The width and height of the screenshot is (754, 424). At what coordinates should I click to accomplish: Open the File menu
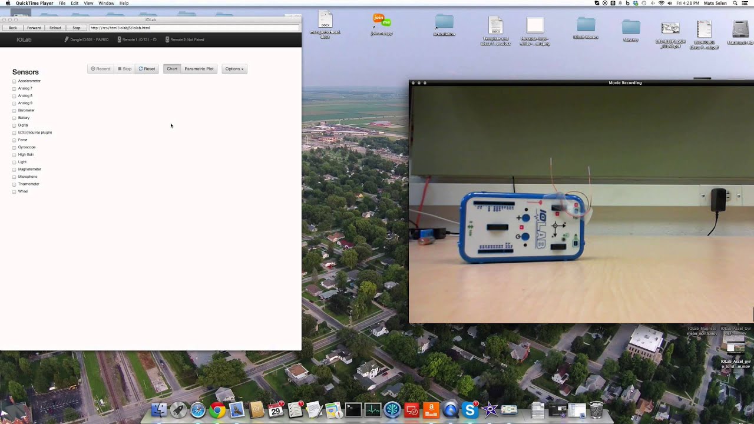[62, 3]
